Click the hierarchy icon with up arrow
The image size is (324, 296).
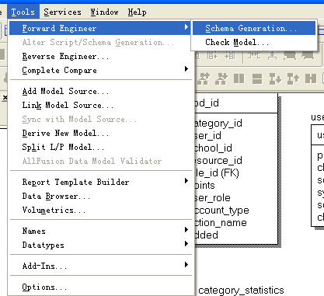tap(204, 78)
